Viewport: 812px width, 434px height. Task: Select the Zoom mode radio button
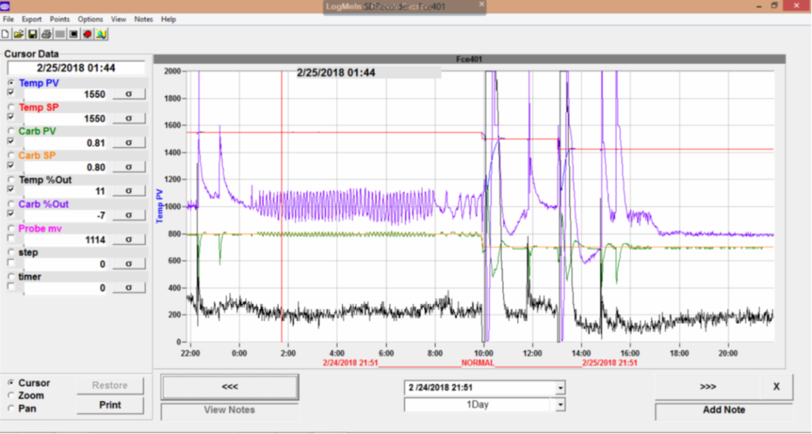point(11,395)
